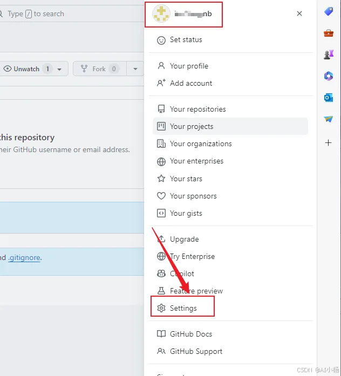
Task: Click the add-person icon for Add account
Action: coord(161,83)
